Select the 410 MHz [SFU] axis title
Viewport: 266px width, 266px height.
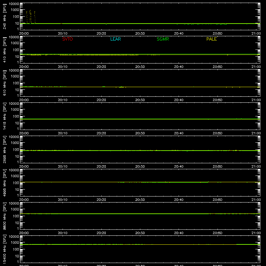(x=4, y=50)
